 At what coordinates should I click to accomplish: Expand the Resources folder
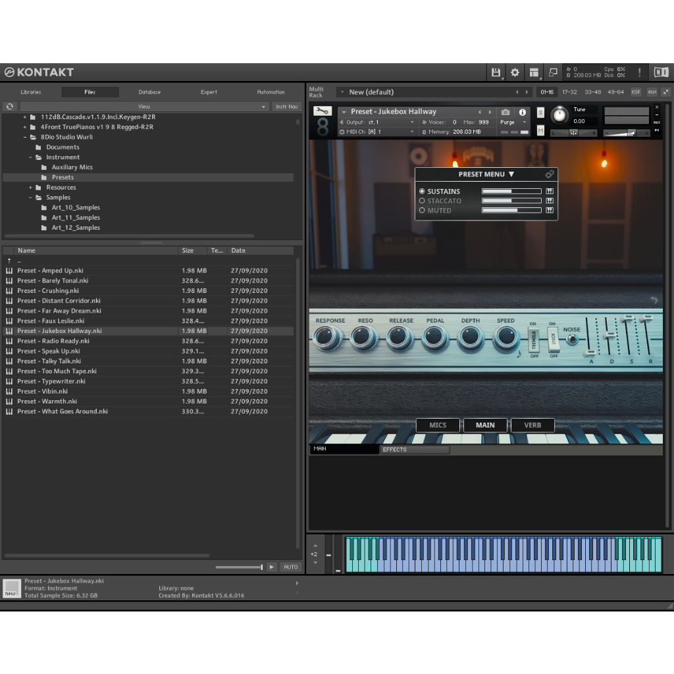pos(30,188)
